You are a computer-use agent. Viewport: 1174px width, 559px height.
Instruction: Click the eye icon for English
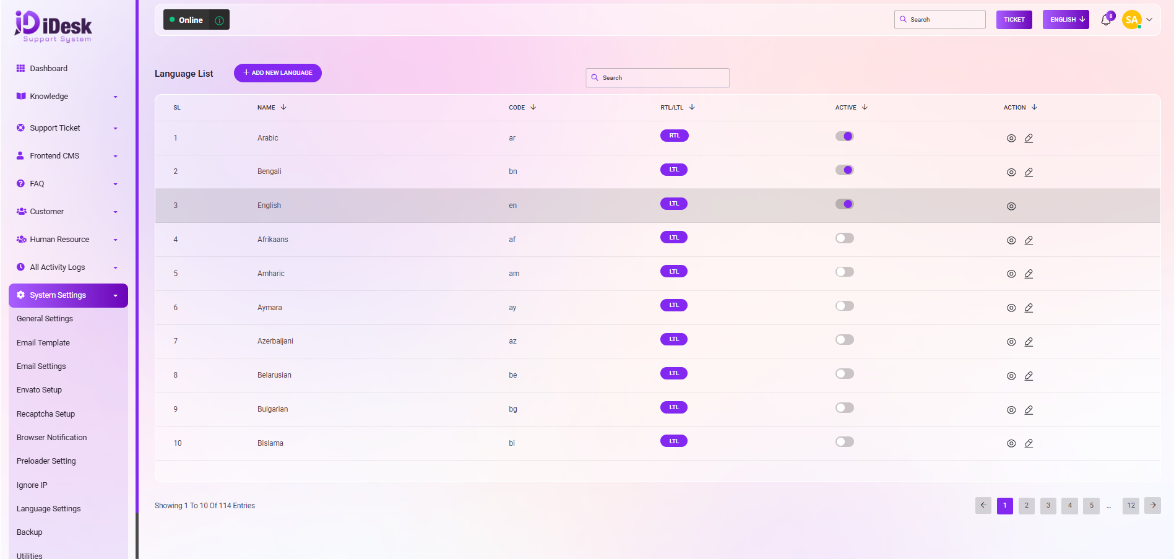[x=1011, y=206]
